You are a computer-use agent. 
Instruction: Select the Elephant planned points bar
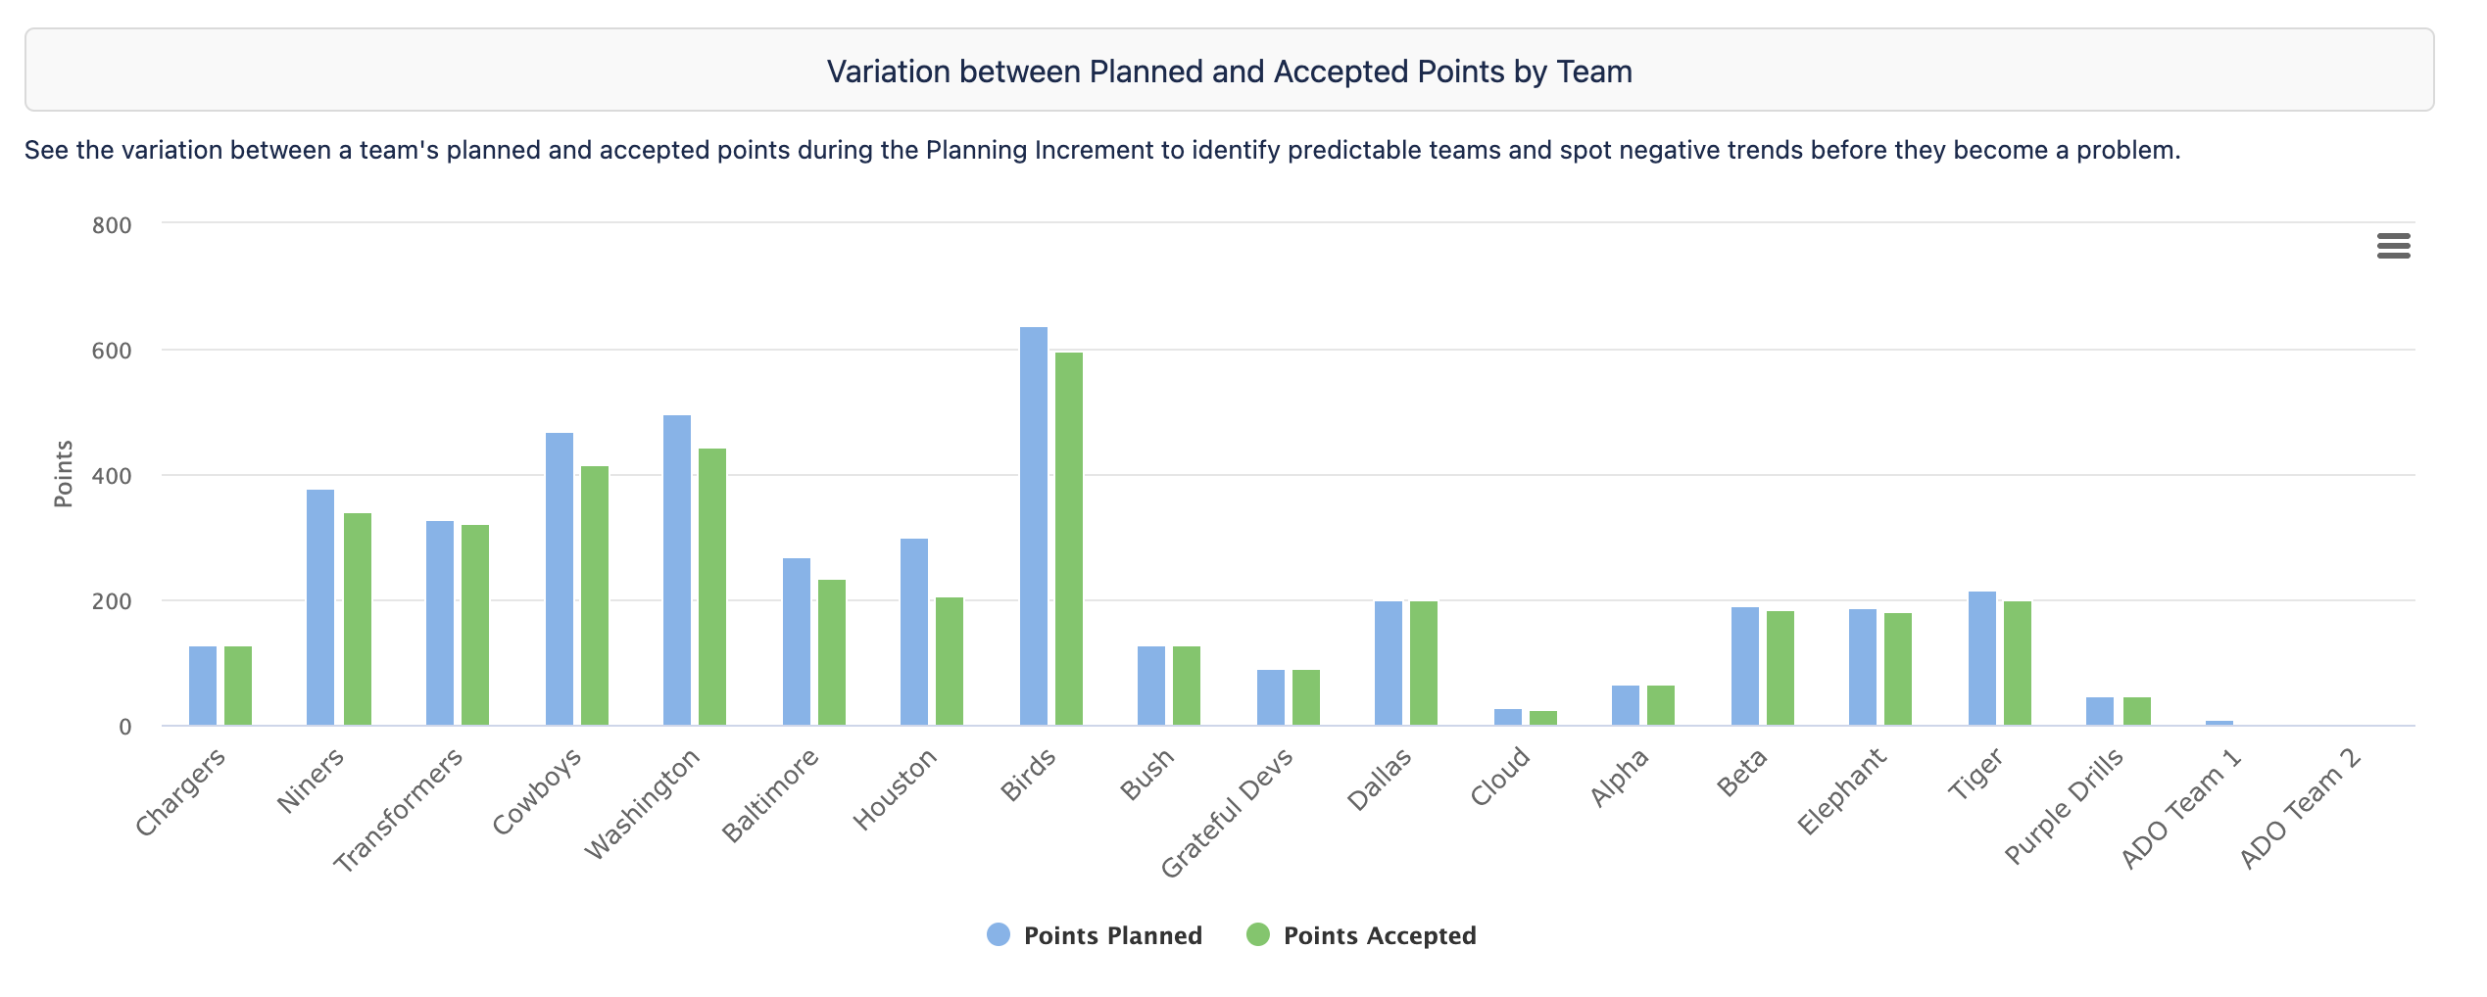point(1863,667)
